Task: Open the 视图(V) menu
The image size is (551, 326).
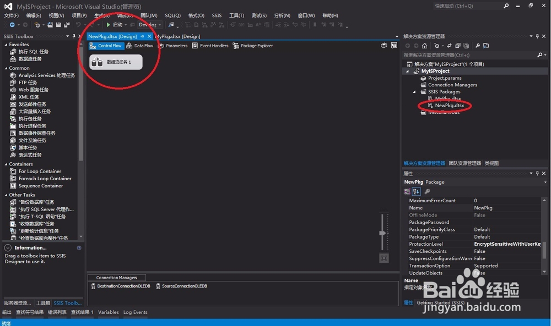Action: (56, 15)
